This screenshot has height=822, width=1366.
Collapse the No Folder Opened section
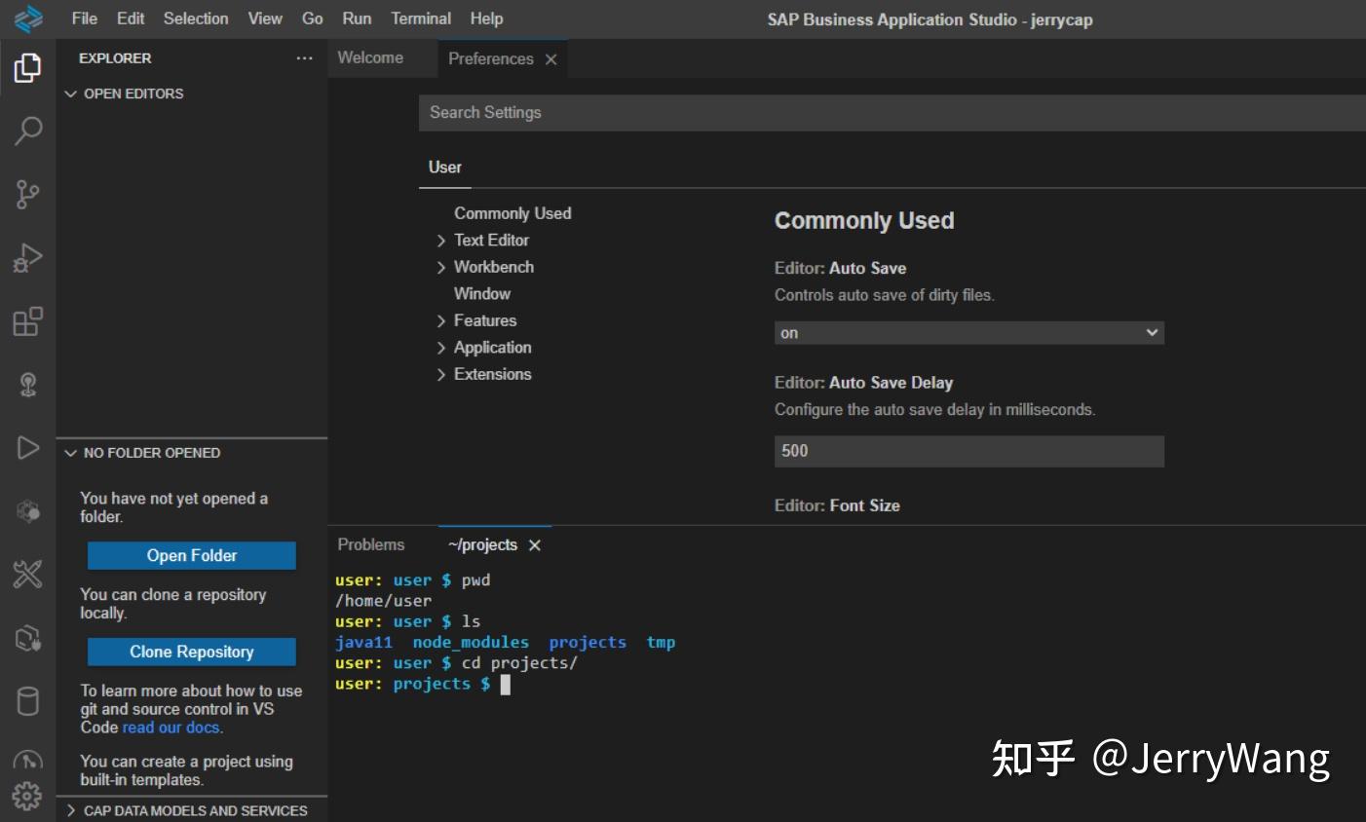coord(70,453)
